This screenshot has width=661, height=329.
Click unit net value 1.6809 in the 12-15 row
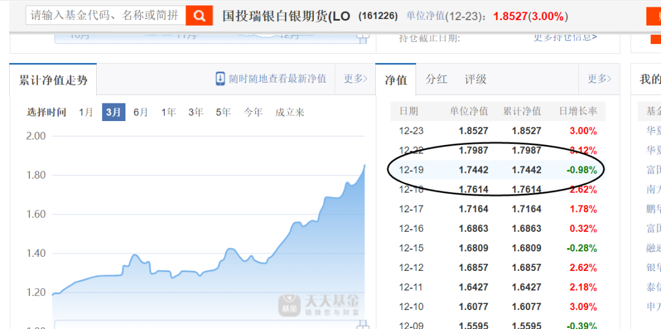click(x=473, y=248)
